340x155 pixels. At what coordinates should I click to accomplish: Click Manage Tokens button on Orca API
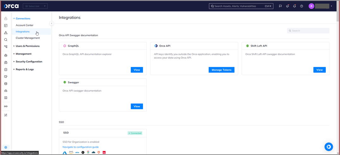tap(221, 70)
